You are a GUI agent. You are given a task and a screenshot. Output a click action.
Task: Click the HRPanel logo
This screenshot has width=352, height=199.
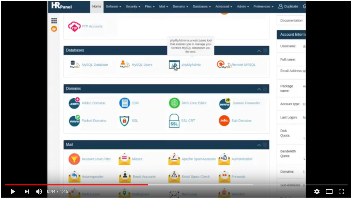point(61,5)
